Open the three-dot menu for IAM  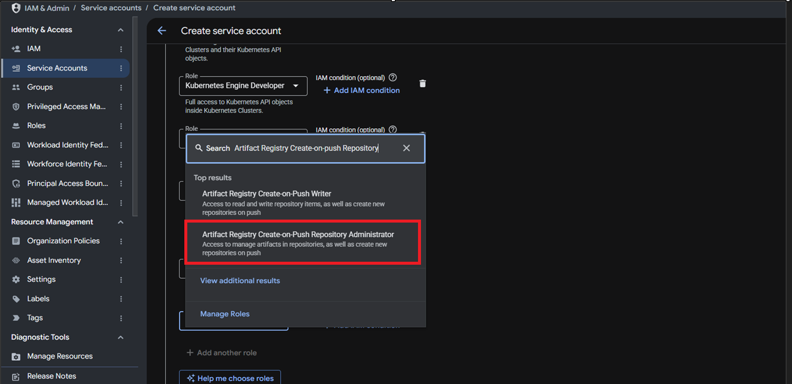tap(121, 49)
